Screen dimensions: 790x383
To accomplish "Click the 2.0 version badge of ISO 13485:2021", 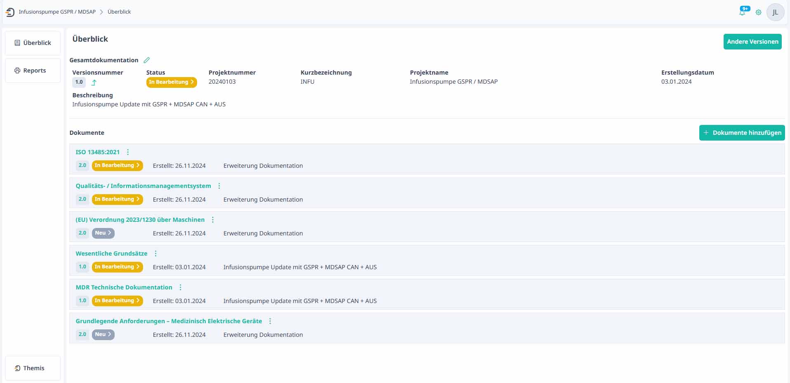I will pos(82,165).
